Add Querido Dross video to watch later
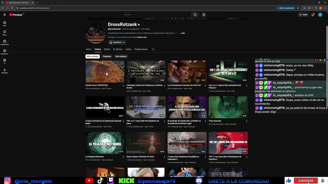This screenshot has width=328, height=184. (121, 63)
